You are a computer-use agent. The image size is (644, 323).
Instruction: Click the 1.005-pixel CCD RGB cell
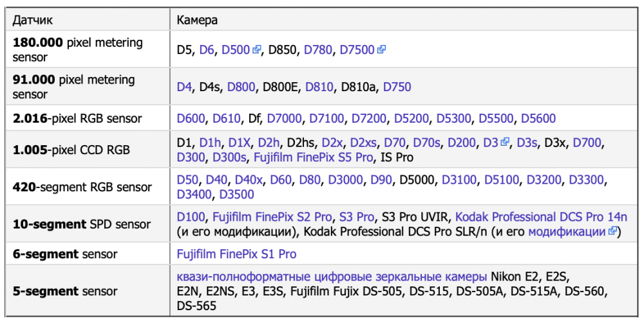pos(88,150)
